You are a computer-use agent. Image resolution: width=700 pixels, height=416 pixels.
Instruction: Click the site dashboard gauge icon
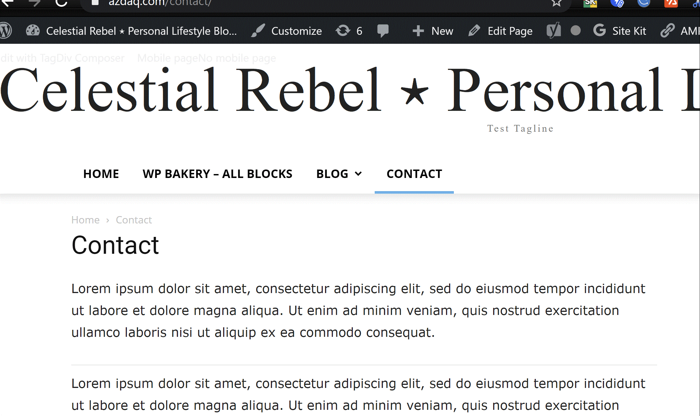click(x=33, y=31)
